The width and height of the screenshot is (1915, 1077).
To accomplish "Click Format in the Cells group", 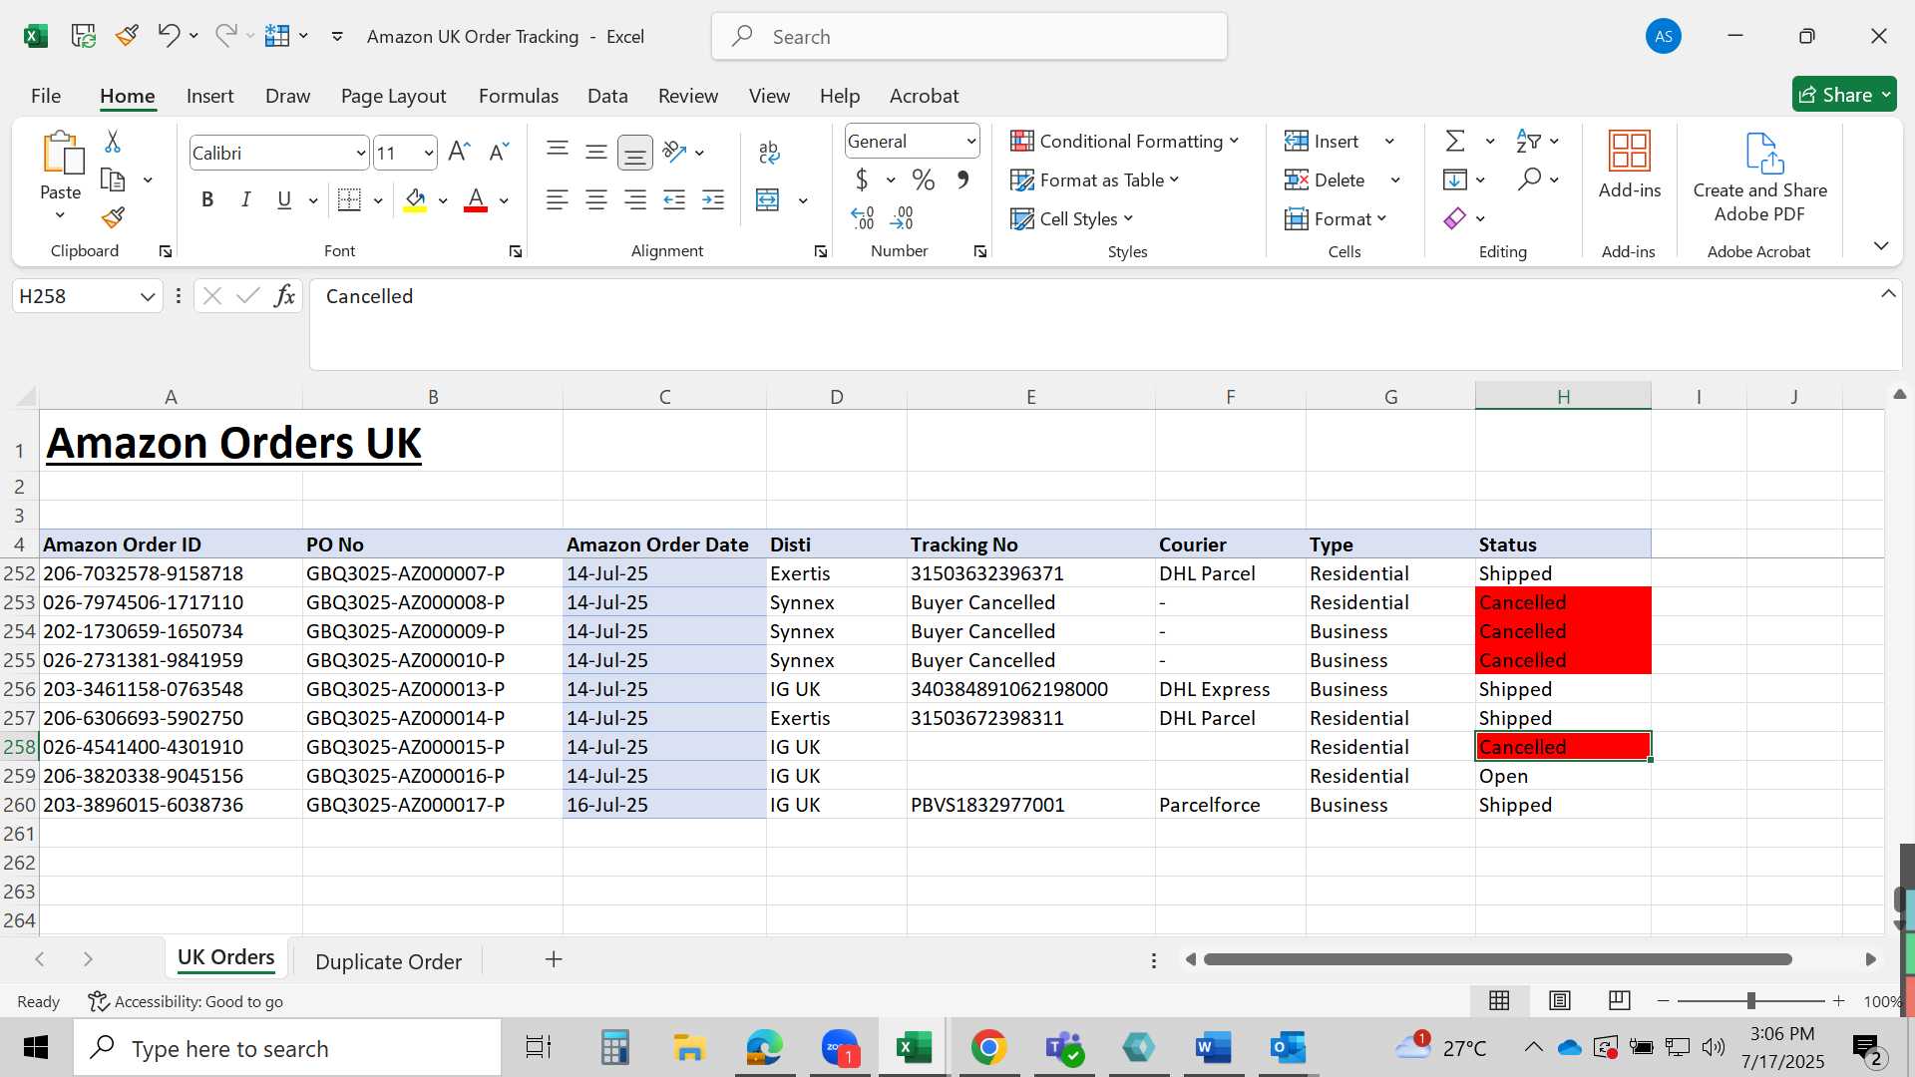I will pyautogui.click(x=1337, y=218).
